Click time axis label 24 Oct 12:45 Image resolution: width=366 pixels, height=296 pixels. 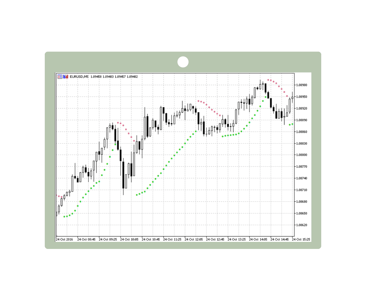point(215,239)
